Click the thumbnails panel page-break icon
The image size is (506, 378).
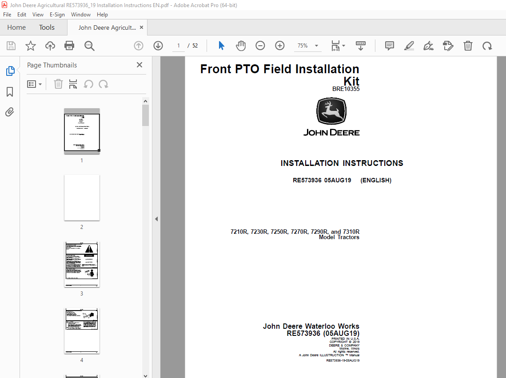[x=73, y=84]
